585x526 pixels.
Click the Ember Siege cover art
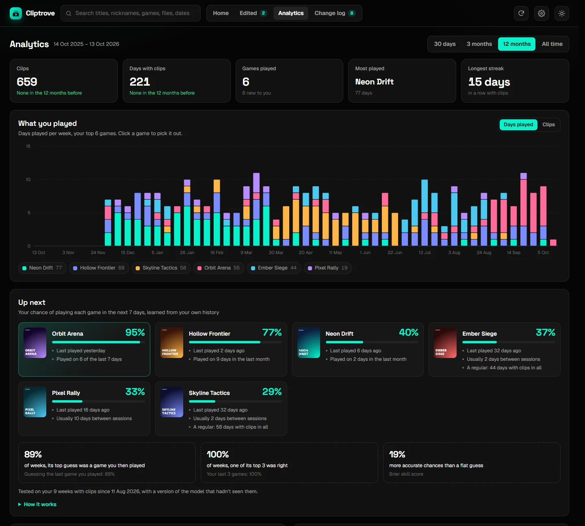click(x=445, y=343)
